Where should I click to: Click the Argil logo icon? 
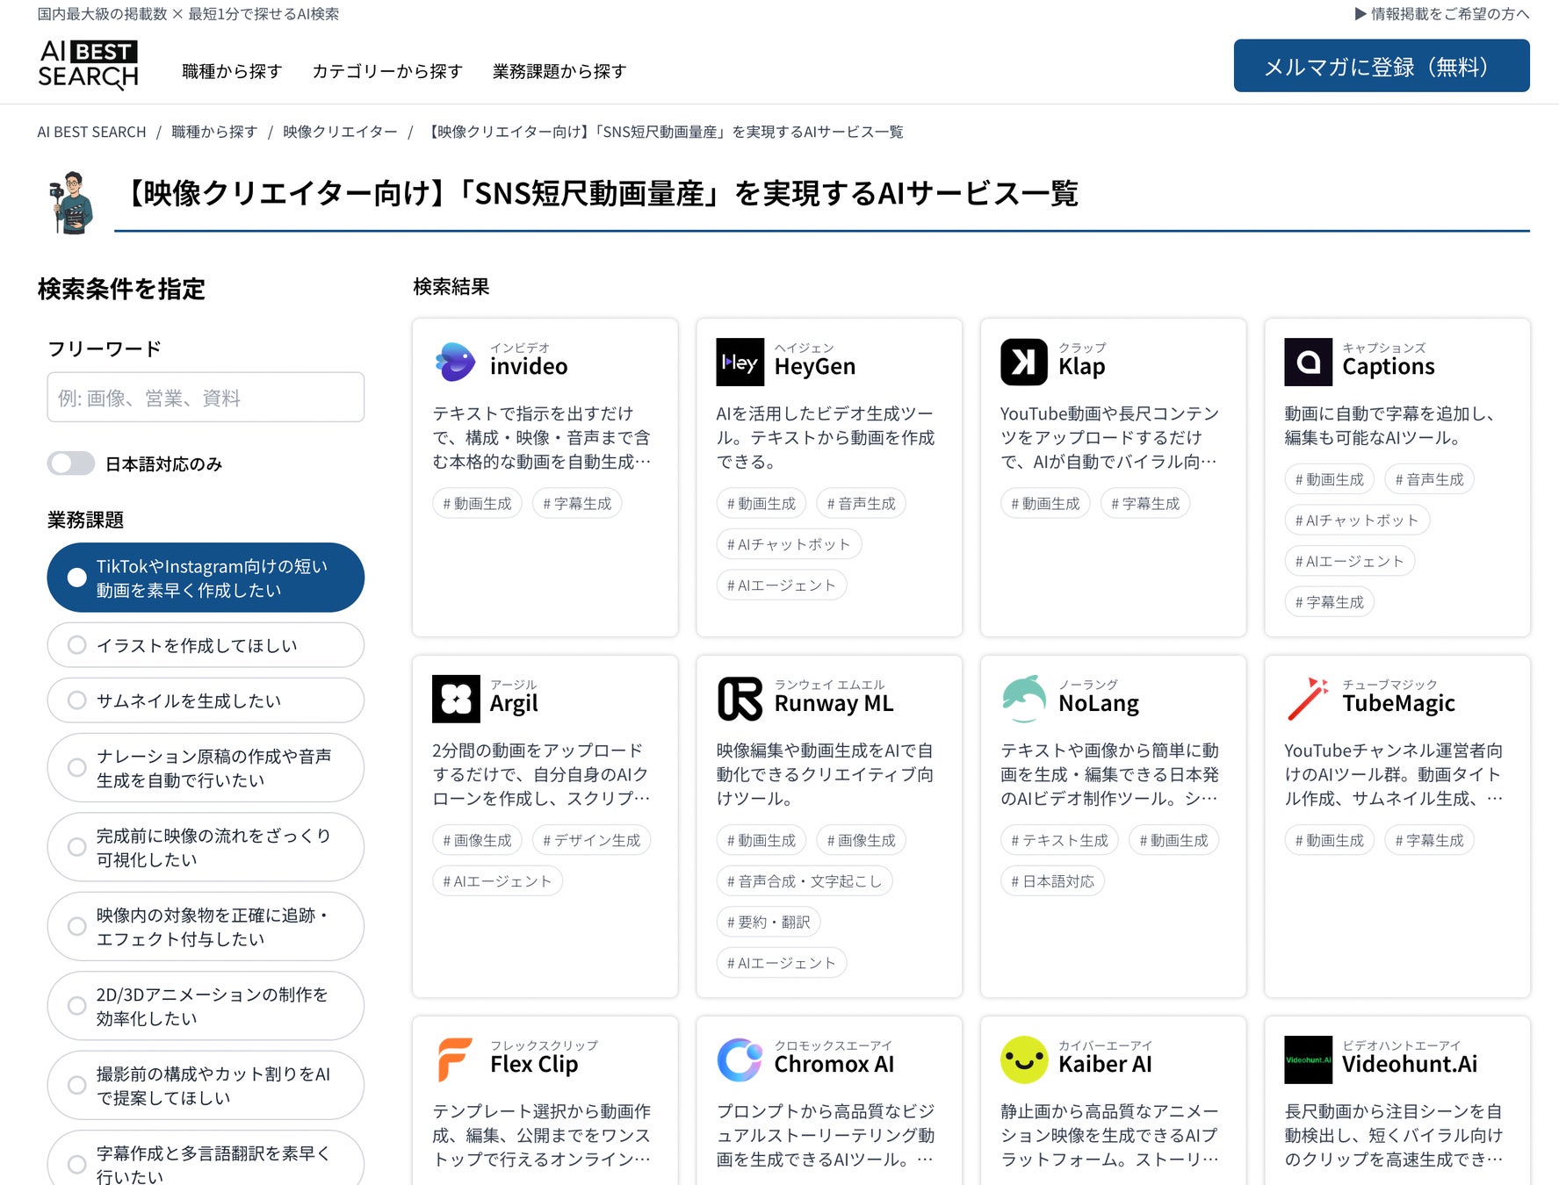click(x=456, y=699)
